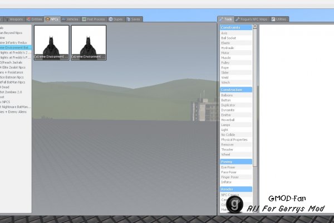Open 'Nights at Freddy's 2' category
Image resolution: width=334 pixels, height=223 pixels.
[16, 52]
